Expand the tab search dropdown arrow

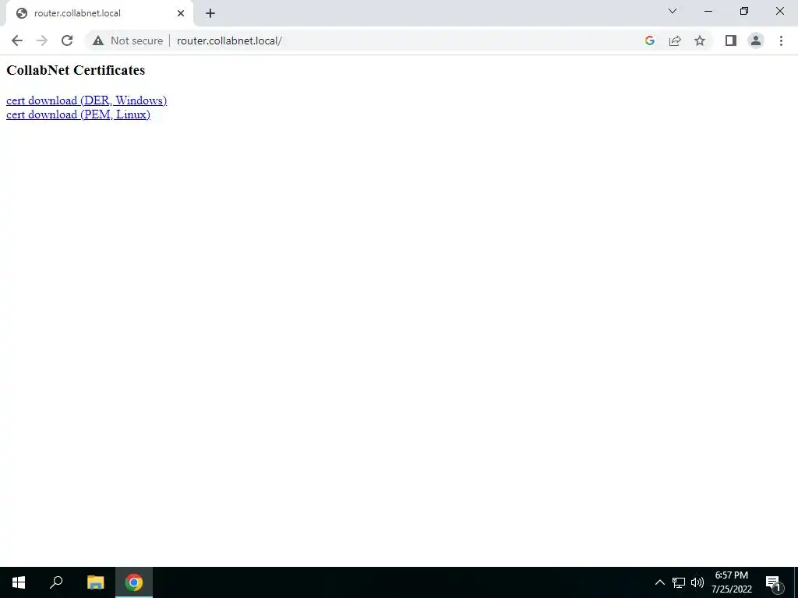pos(673,11)
